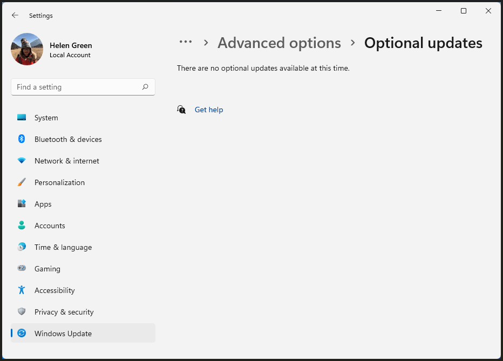Screen dimensions: 503x361
Task: Click the Accessibility figure icon
Action: (22, 290)
